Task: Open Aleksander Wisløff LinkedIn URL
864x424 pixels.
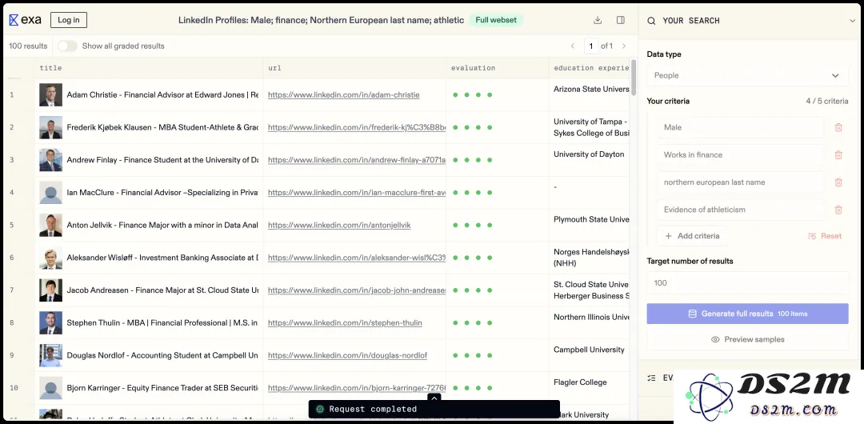Action: (x=357, y=258)
